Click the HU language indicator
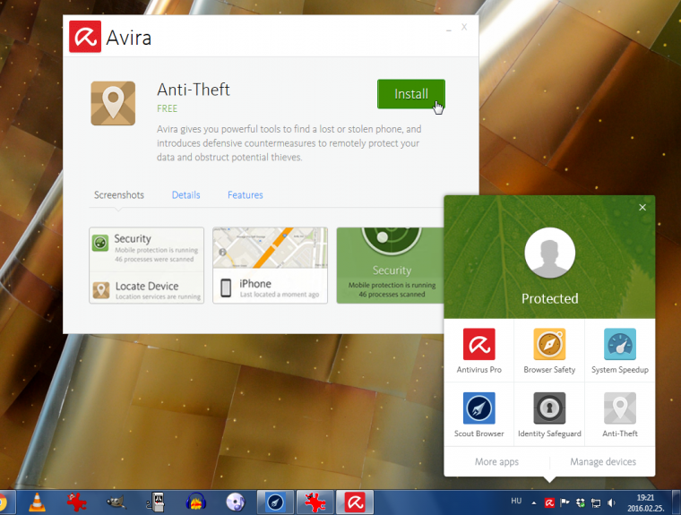The width and height of the screenshot is (681, 515). (x=516, y=501)
